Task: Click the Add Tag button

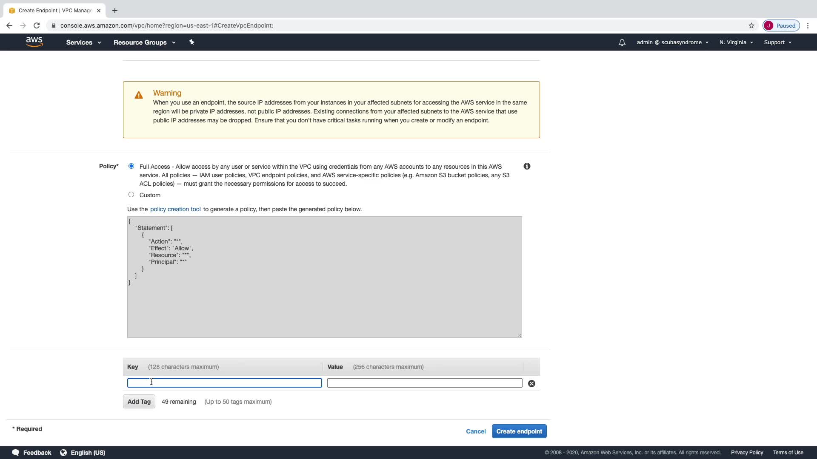Action: 139,402
